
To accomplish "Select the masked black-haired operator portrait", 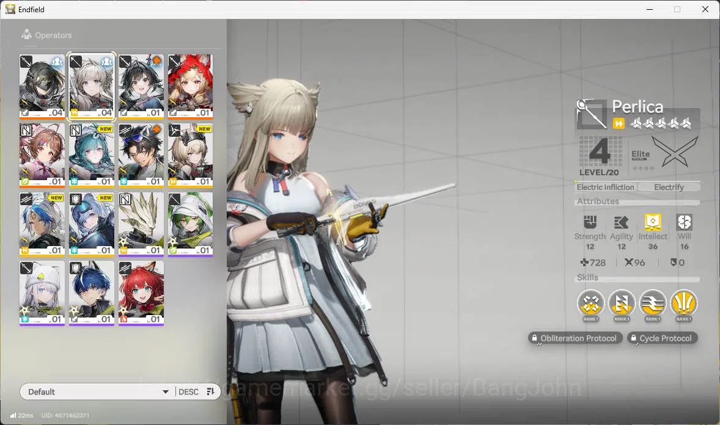I will point(42,86).
